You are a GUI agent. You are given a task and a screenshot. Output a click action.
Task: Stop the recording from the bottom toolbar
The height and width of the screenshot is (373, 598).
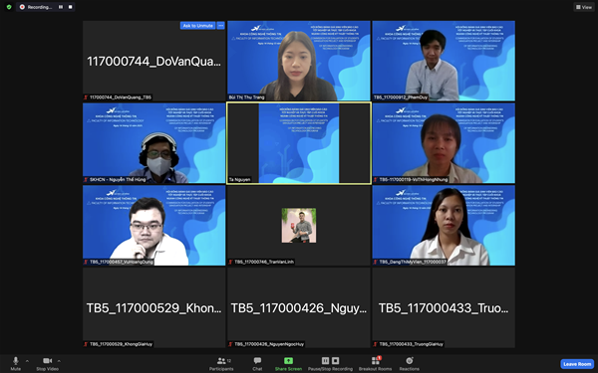click(x=335, y=360)
